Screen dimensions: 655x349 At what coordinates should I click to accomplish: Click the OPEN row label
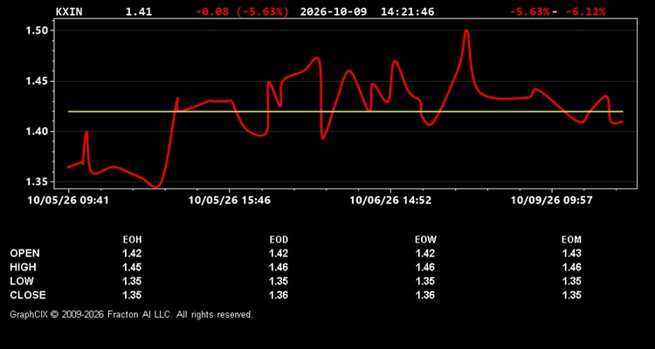point(24,253)
